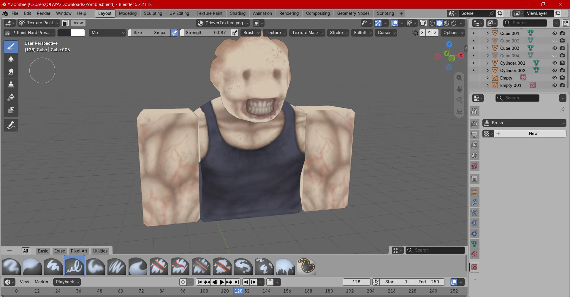The width and height of the screenshot is (570, 297).
Task: Toggle Z axis symmetry
Action: tap(435, 33)
